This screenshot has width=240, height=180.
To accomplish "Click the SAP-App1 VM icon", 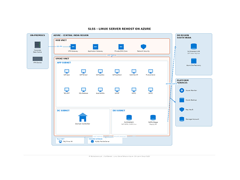I will click(x=67, y=71).
